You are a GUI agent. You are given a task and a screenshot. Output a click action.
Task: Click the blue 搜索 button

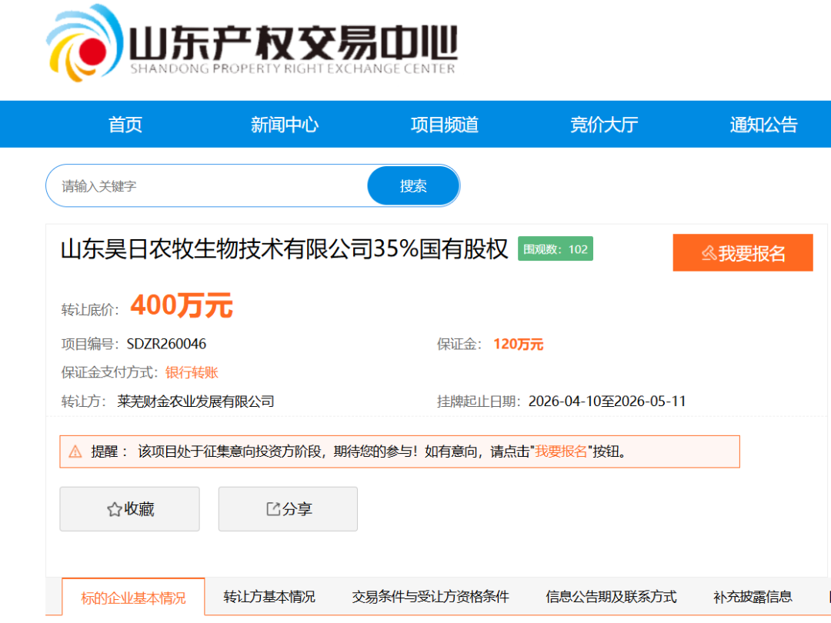tap(413, 186)
